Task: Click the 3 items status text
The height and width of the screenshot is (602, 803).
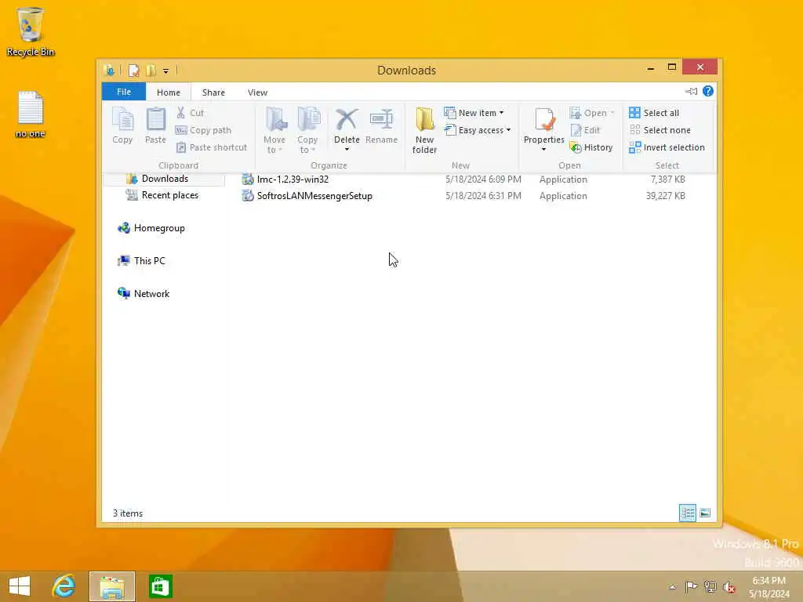Action: pos(128,513)
